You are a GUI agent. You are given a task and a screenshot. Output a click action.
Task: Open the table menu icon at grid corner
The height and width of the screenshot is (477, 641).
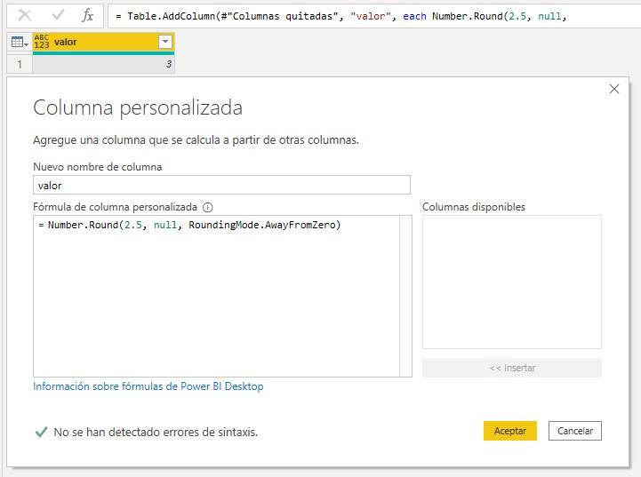click(18, 42)
